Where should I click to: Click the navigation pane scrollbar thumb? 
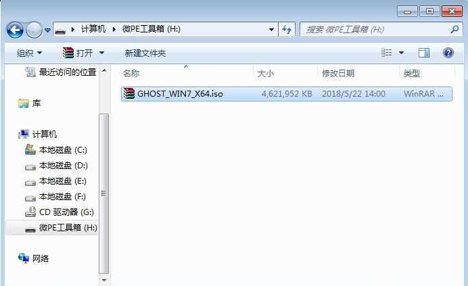(104, 193)
